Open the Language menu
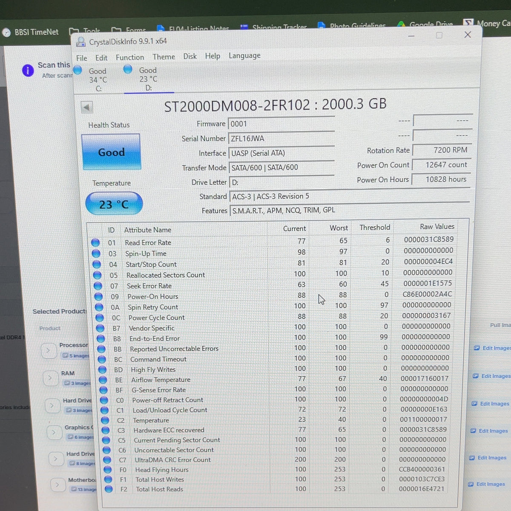This screenshot has height=511, width=511. coord(244,55)
